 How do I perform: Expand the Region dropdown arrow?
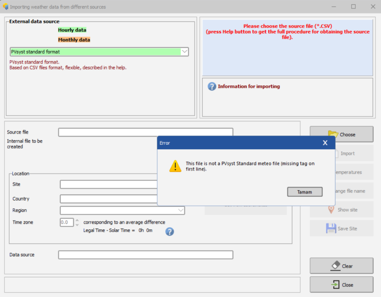181,210
